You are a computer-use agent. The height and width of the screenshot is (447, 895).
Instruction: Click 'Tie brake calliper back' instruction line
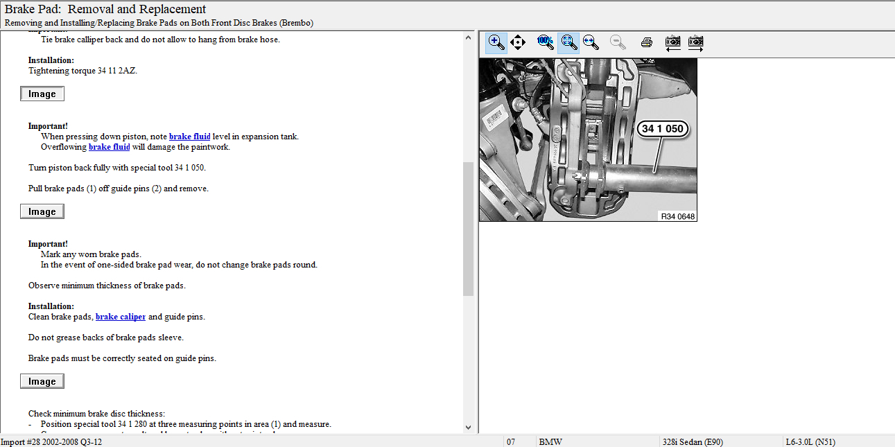pyautogui.click(x=160, y=40)
